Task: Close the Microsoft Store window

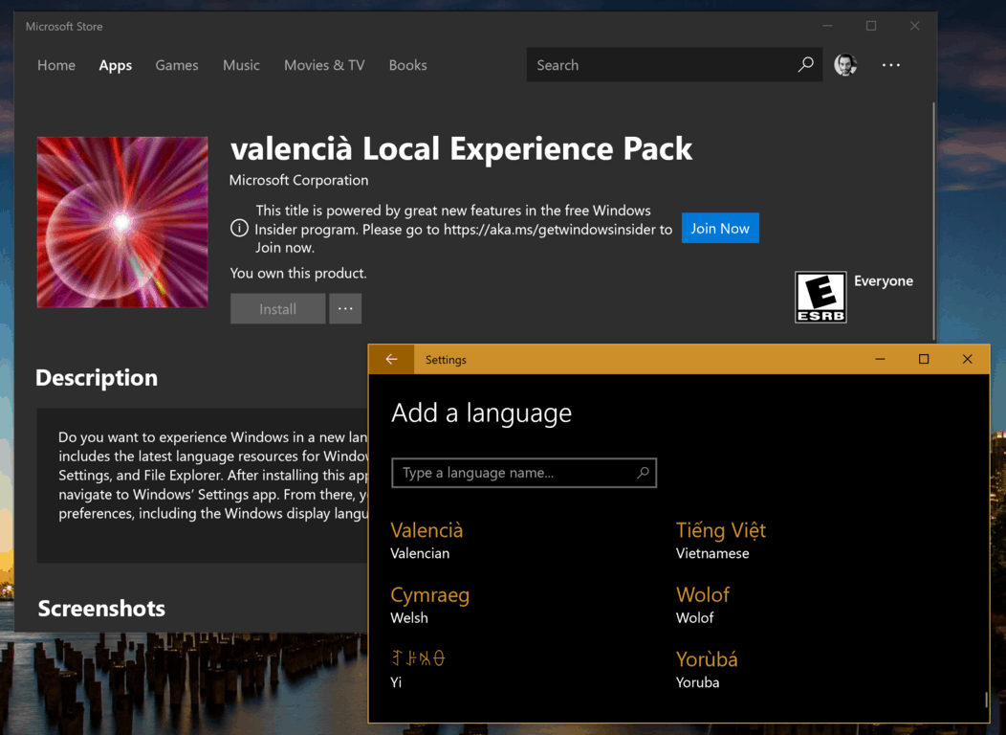Action: point(915,26)
